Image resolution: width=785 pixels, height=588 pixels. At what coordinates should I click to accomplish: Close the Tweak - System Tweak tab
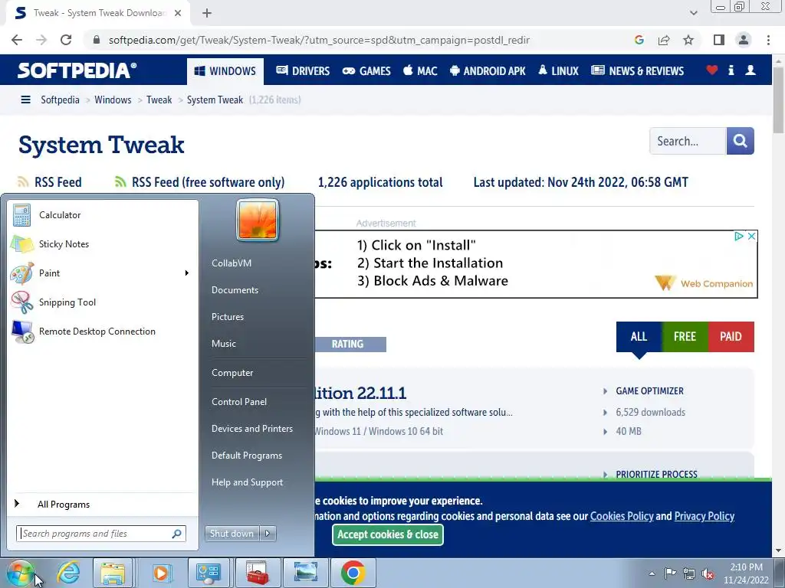[x=178, y=13]
